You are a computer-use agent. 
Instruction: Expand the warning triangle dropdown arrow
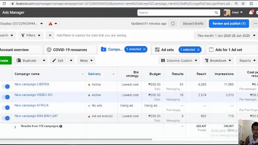[56, 24]
